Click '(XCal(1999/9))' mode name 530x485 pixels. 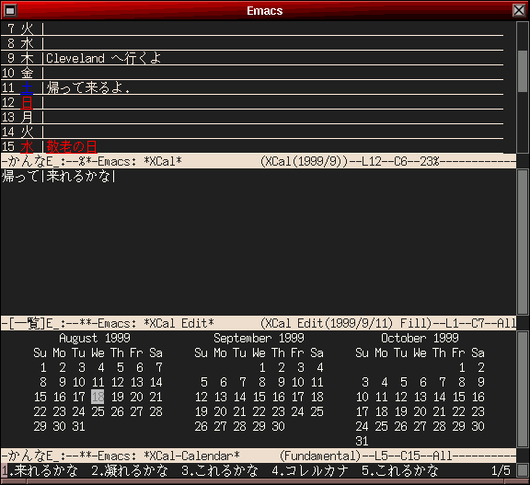coord(305,161)
